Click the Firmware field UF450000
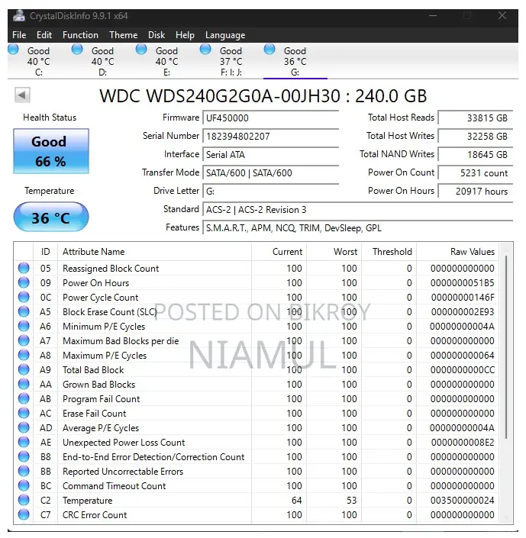 271,118
